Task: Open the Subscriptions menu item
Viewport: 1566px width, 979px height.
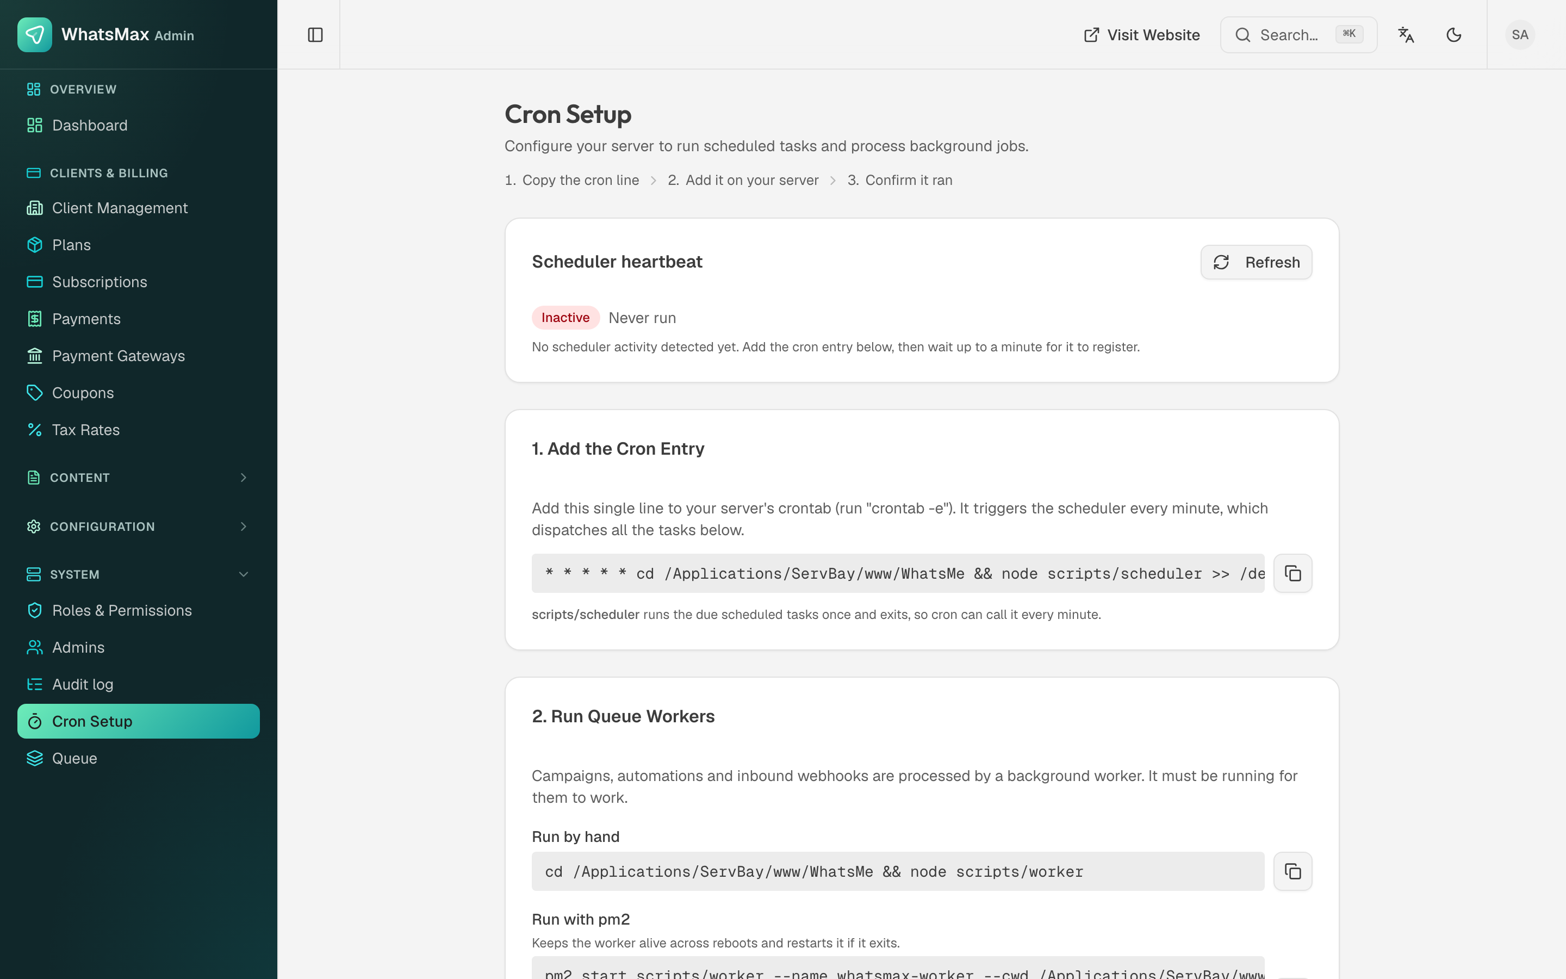Action: [x=139, y=282]
